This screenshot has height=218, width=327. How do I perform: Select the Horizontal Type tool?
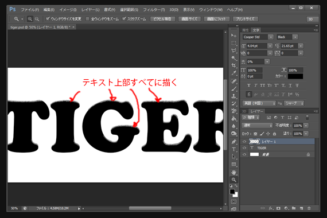click(234, 149)
